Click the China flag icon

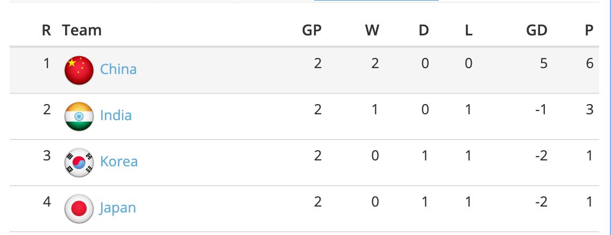click(x=79, y=70)
